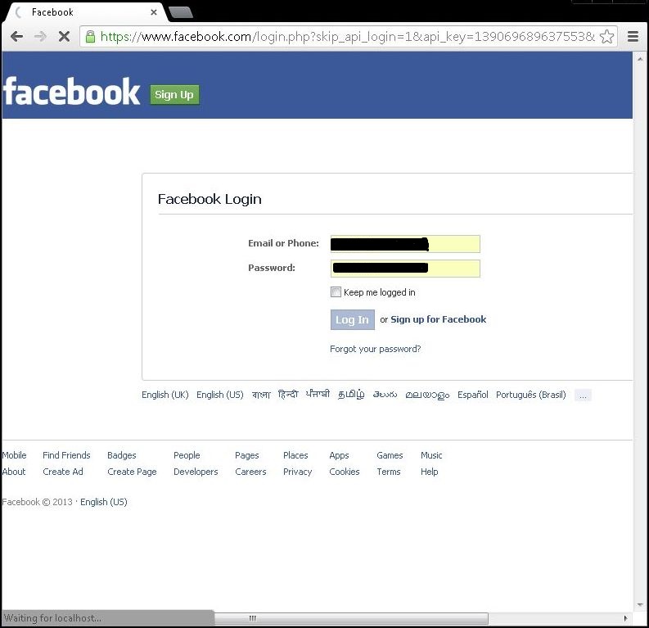Click the browser forward arrow
649x628 pixels.
(40, 37)
